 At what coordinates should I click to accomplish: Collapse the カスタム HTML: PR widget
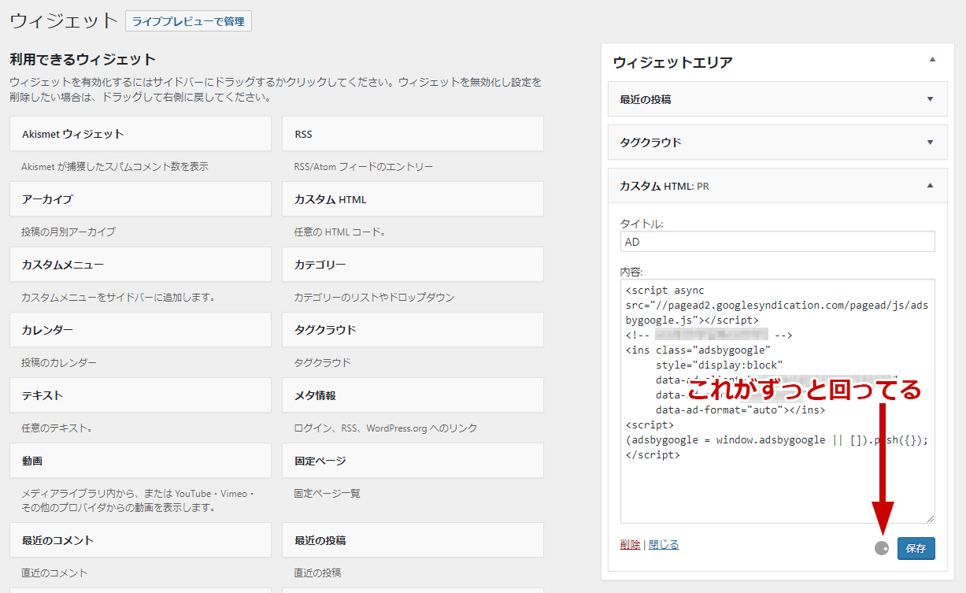930,186
